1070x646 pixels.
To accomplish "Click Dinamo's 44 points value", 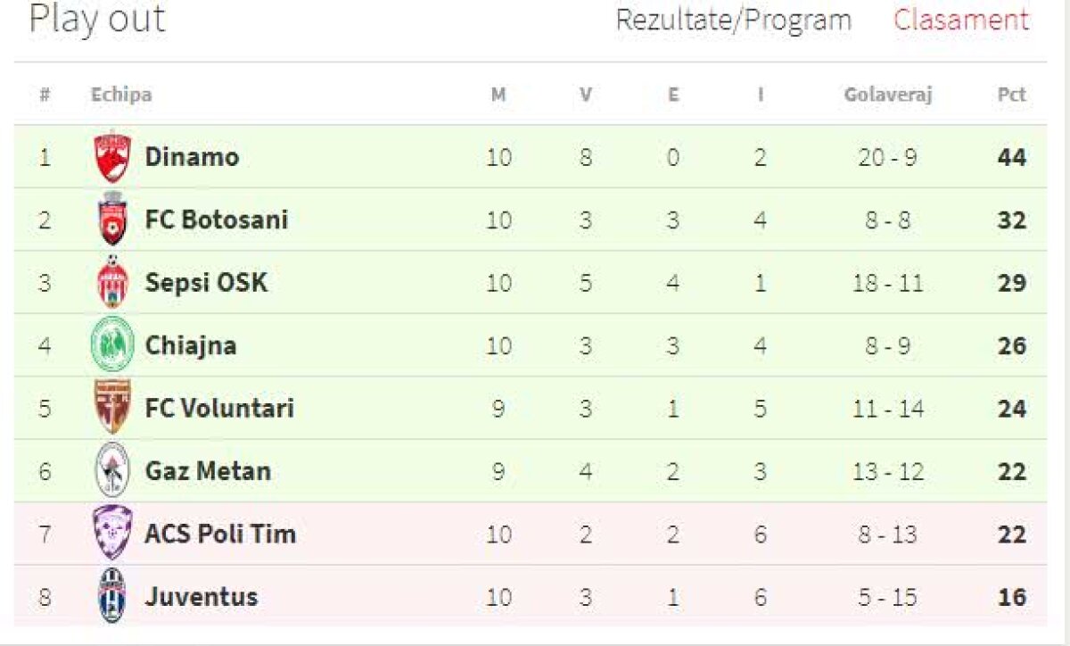I will [x=1012, y=158].
